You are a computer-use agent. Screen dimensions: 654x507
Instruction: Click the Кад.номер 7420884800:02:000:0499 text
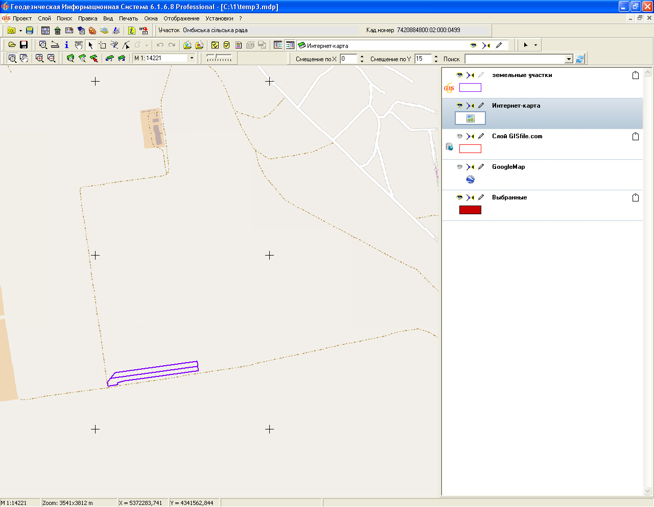[x=413, y=30]
